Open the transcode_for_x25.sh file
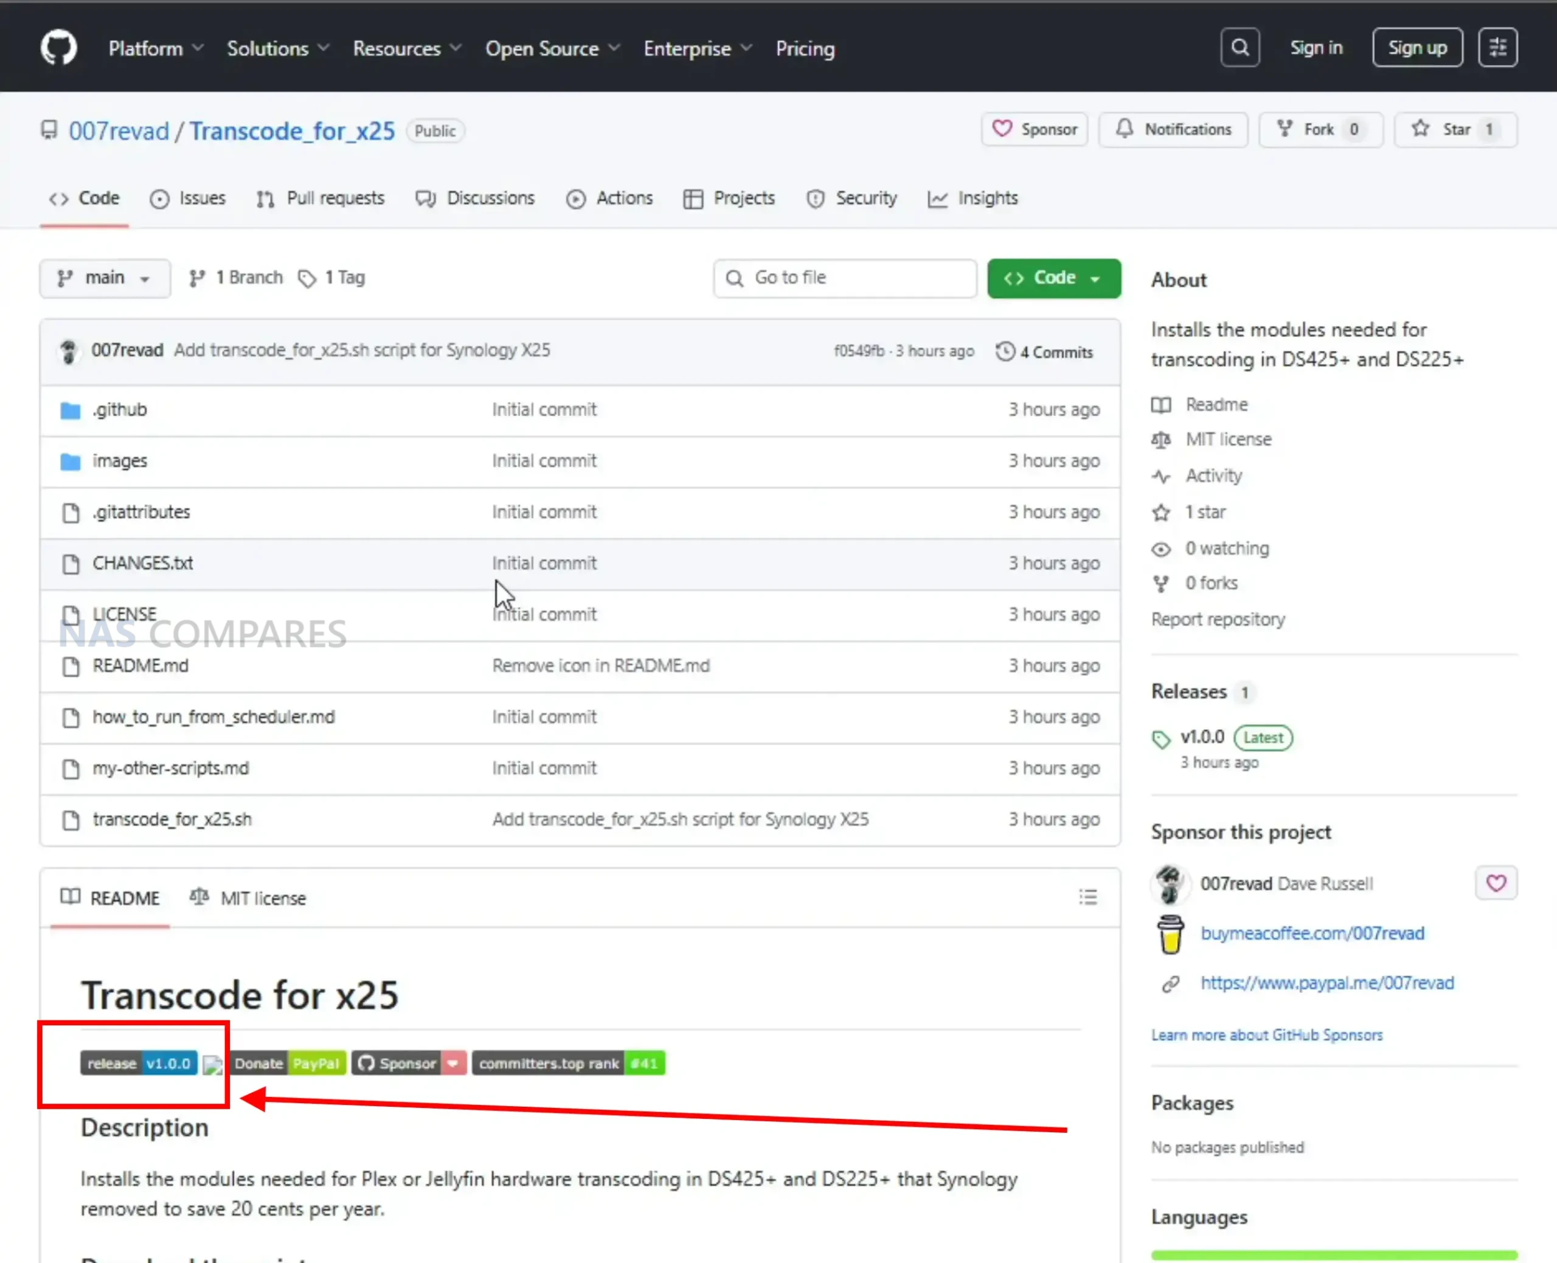 point(172,819)
